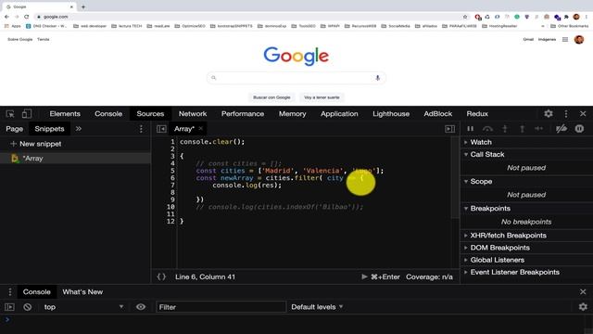Open a new browser tab
Image resolution: width=593 pixels, height=334 pixels.
click(83, 6)
